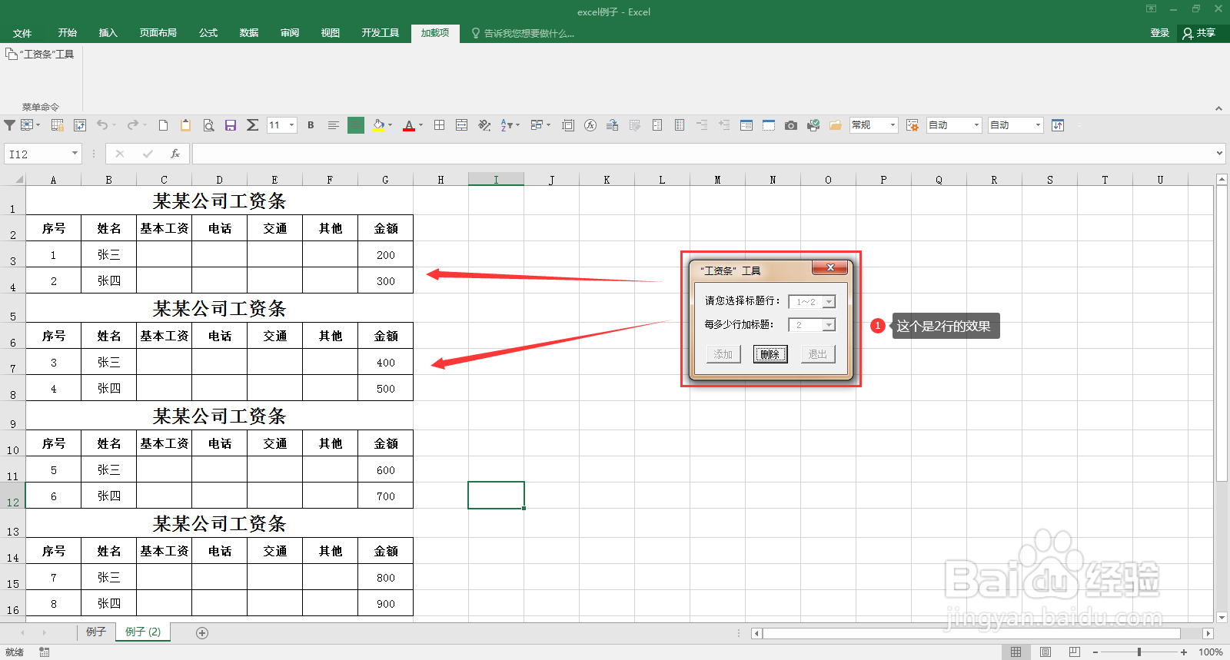
Task: Switch to Page Layout view in status bar
Action: click(x=1045, y=652)
